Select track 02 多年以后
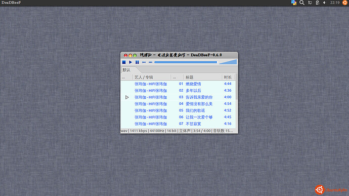The image size is (349, 196). click(x=178, y=91)
